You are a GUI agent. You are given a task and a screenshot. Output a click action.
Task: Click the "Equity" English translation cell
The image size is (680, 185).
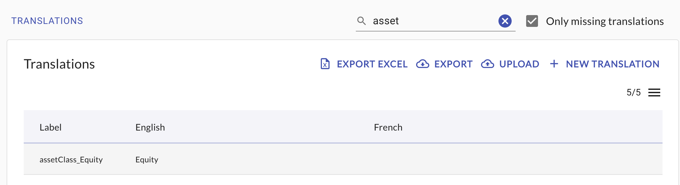tap(147, 160)
